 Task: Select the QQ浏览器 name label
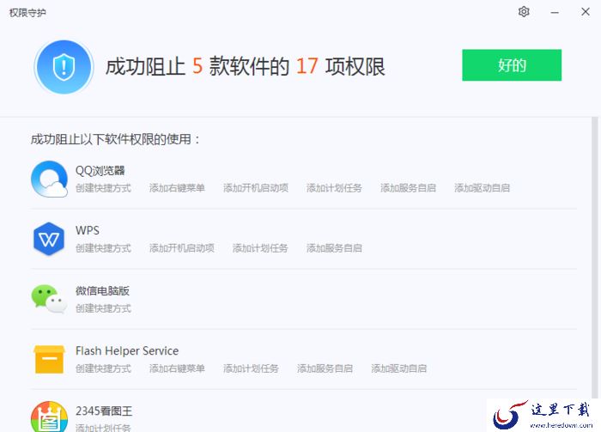[100, 171]
